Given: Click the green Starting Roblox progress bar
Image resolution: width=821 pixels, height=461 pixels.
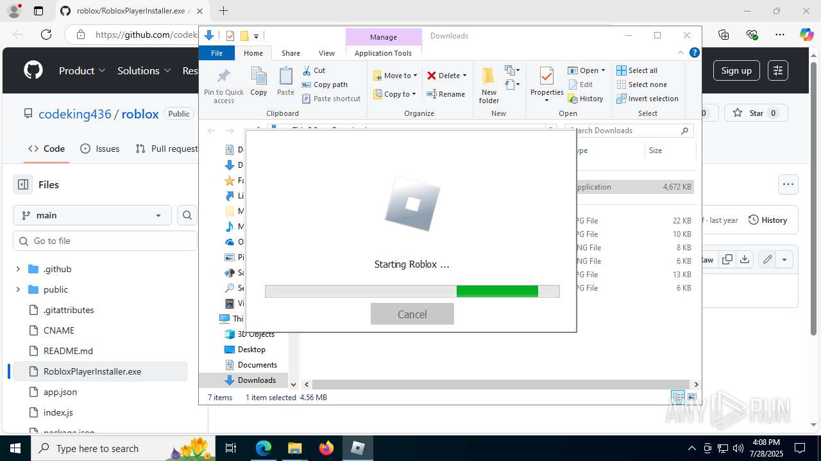Looking at the screenshot, I should [412, 291].
